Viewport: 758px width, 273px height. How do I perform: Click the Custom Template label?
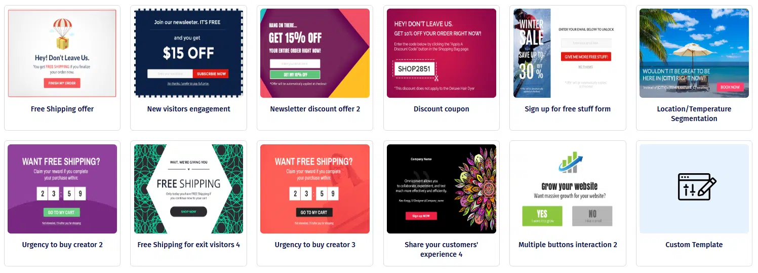tap(694, 245)
